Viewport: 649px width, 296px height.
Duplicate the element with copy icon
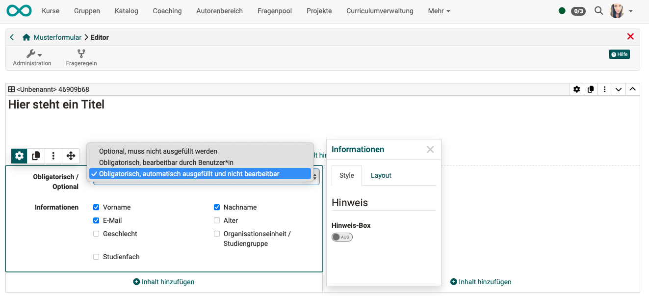(x=36, y=156)
